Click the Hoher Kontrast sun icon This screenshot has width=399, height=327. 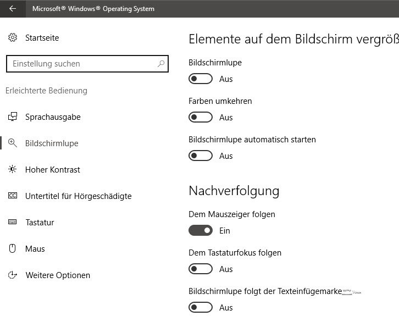(13, 170)
